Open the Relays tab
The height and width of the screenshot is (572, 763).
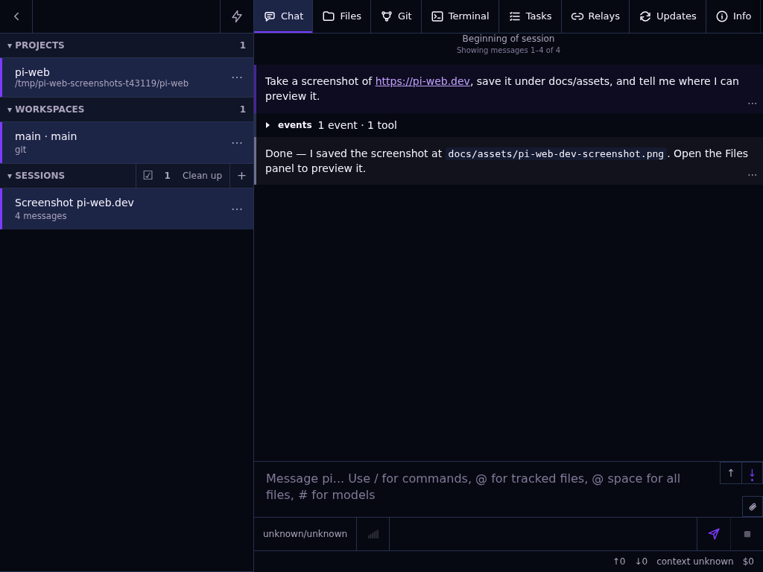(x=595, y=16)
